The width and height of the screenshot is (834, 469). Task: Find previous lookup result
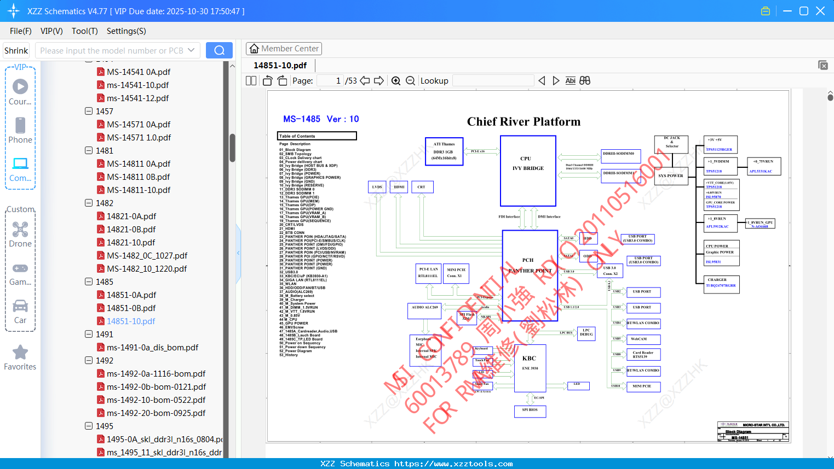pos(542,81)
